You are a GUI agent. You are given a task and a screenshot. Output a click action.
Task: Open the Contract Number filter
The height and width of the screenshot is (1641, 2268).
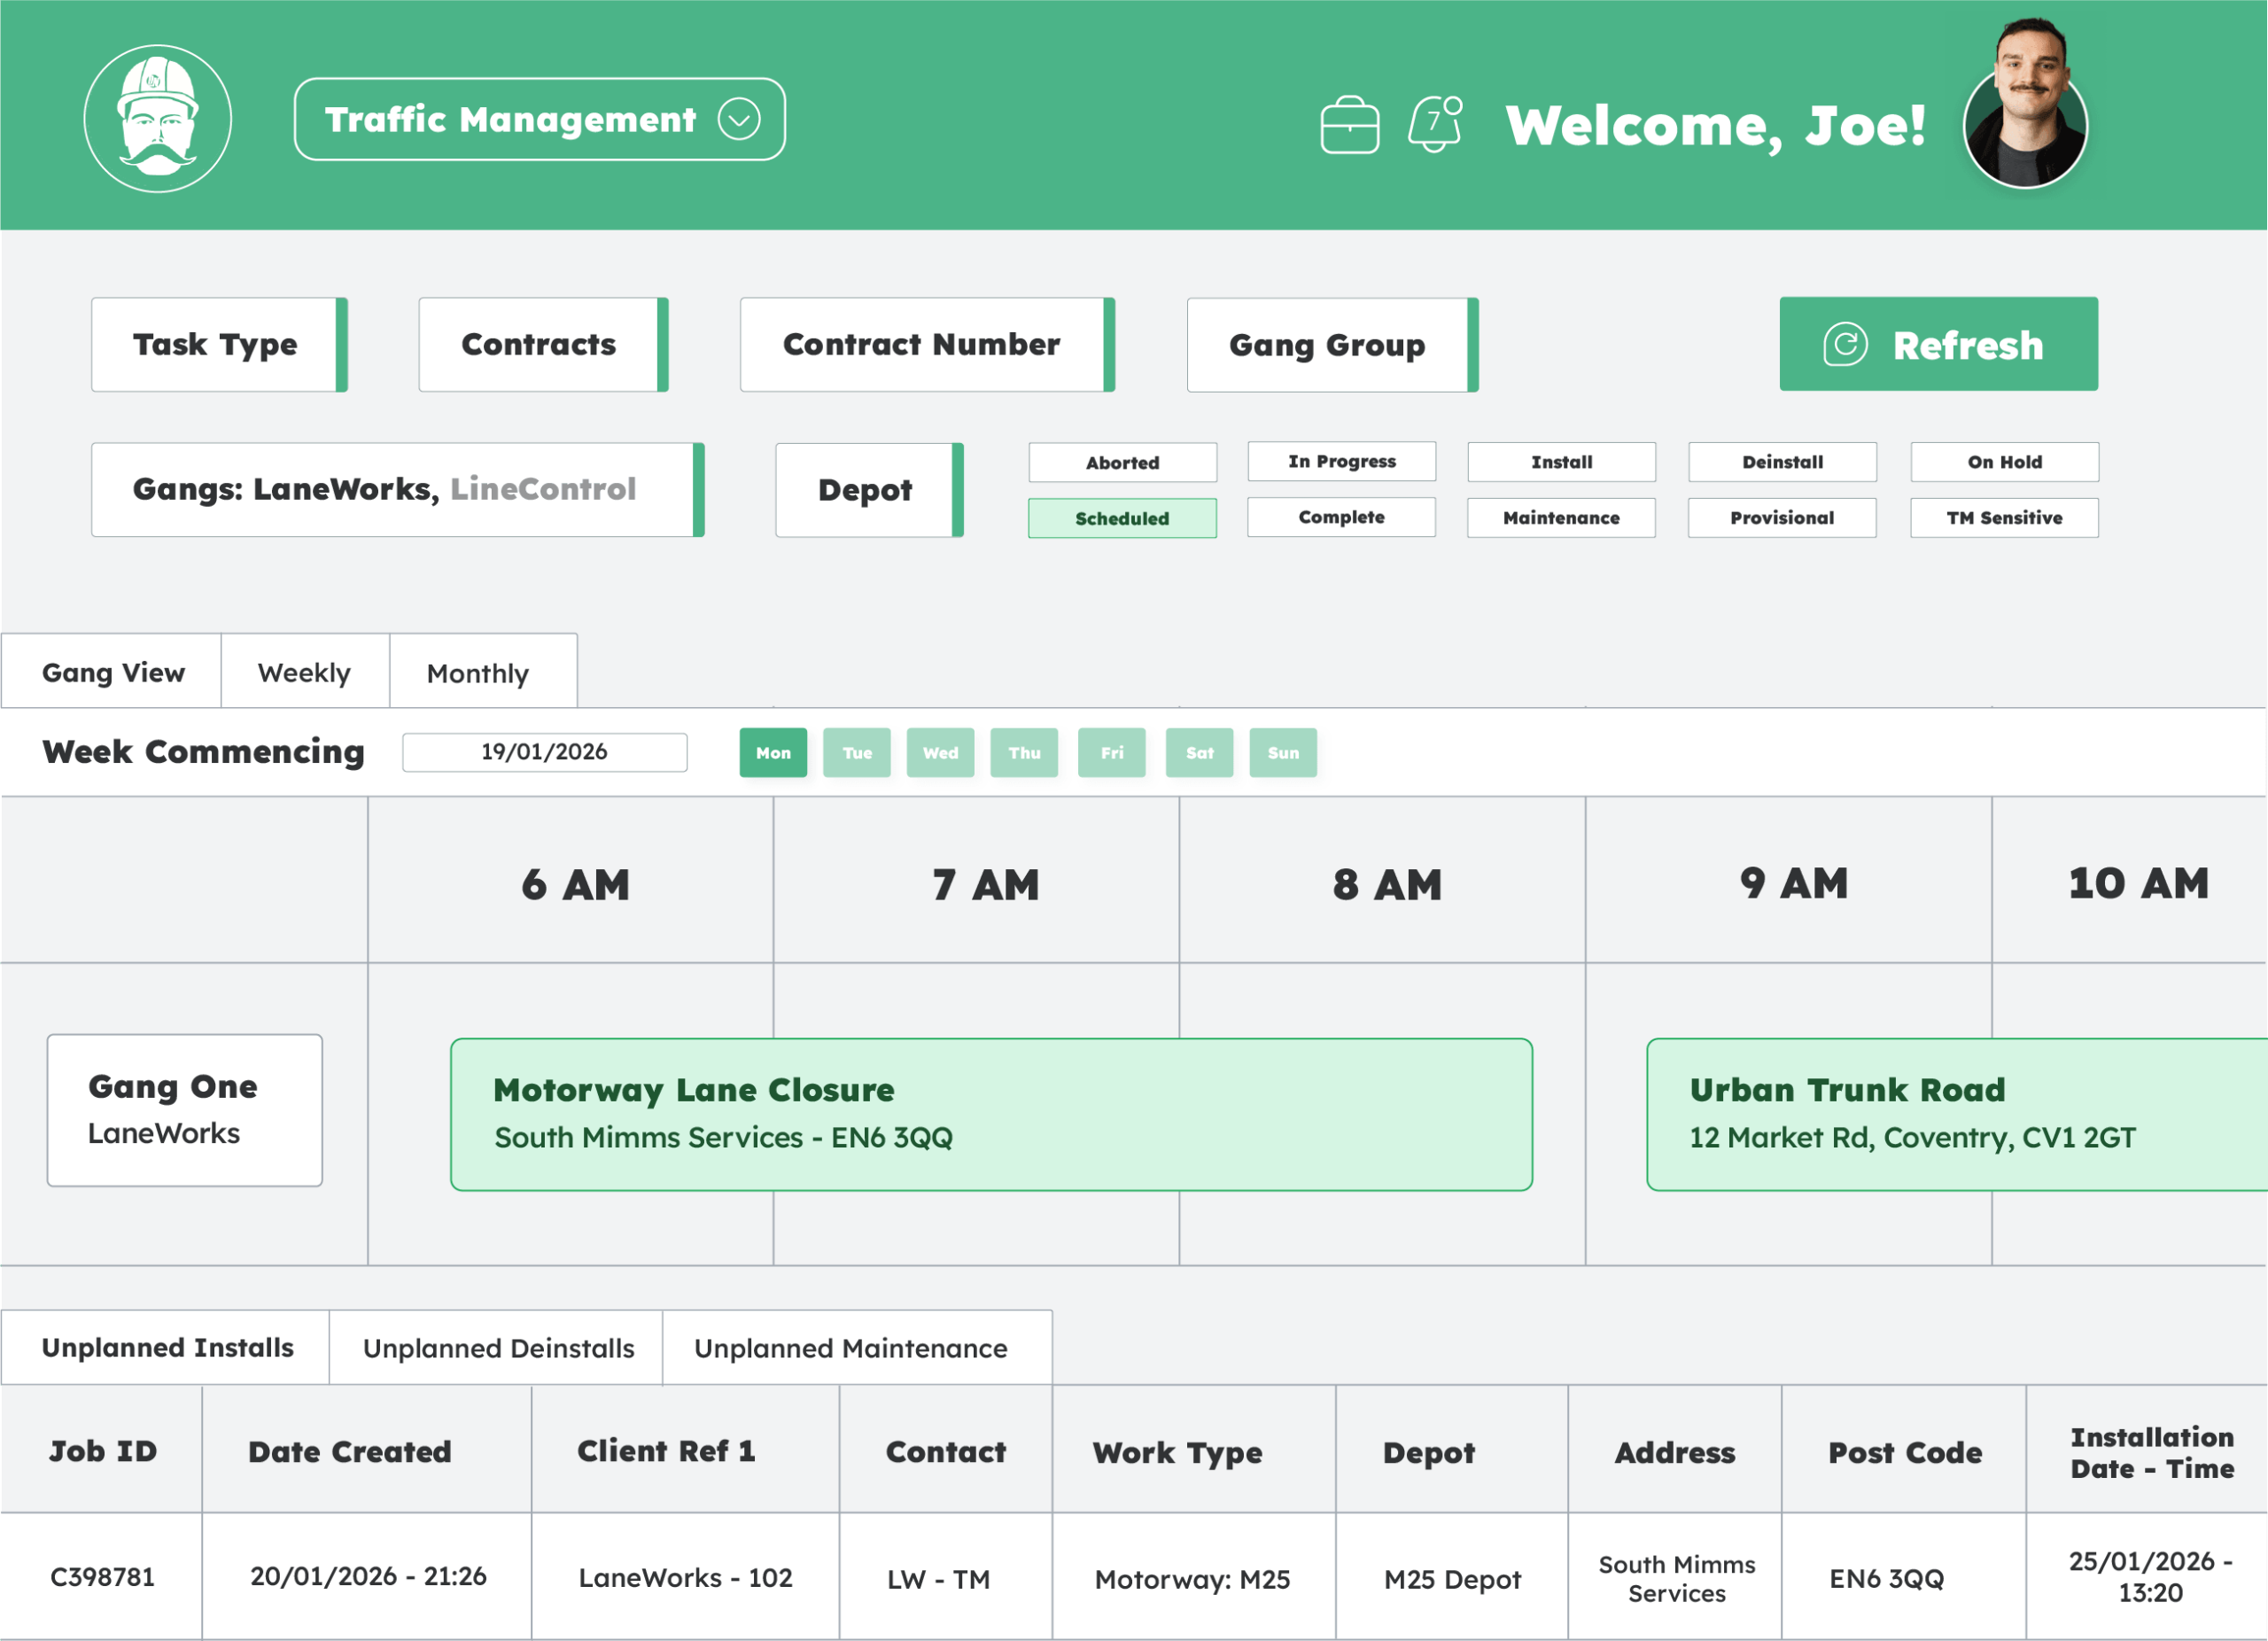tap(927, 344)
